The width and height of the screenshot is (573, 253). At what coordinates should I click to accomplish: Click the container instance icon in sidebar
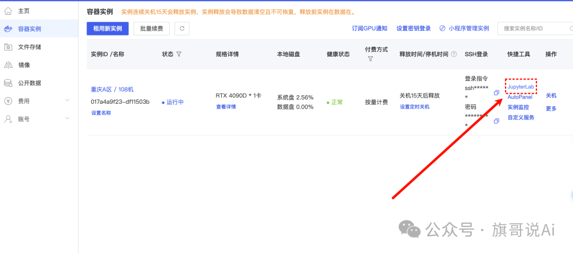8,29
